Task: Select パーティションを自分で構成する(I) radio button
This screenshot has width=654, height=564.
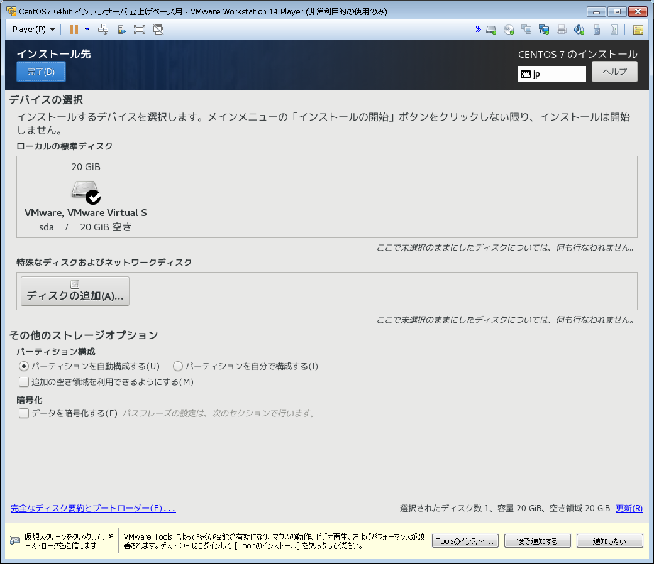Action: pyautogui.click(x=178, y=366)
